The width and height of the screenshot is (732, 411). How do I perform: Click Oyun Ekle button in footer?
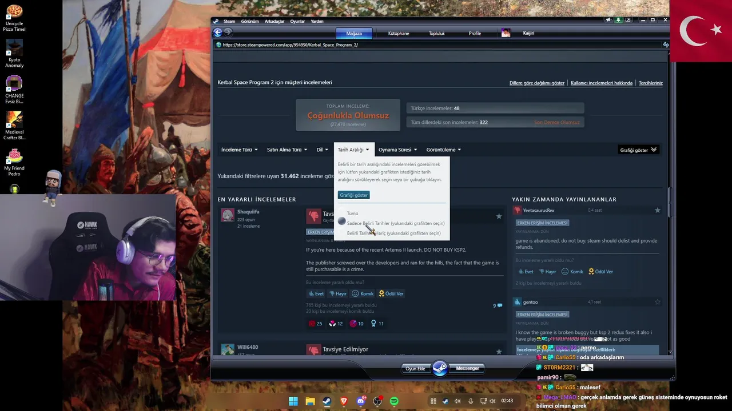415,369
